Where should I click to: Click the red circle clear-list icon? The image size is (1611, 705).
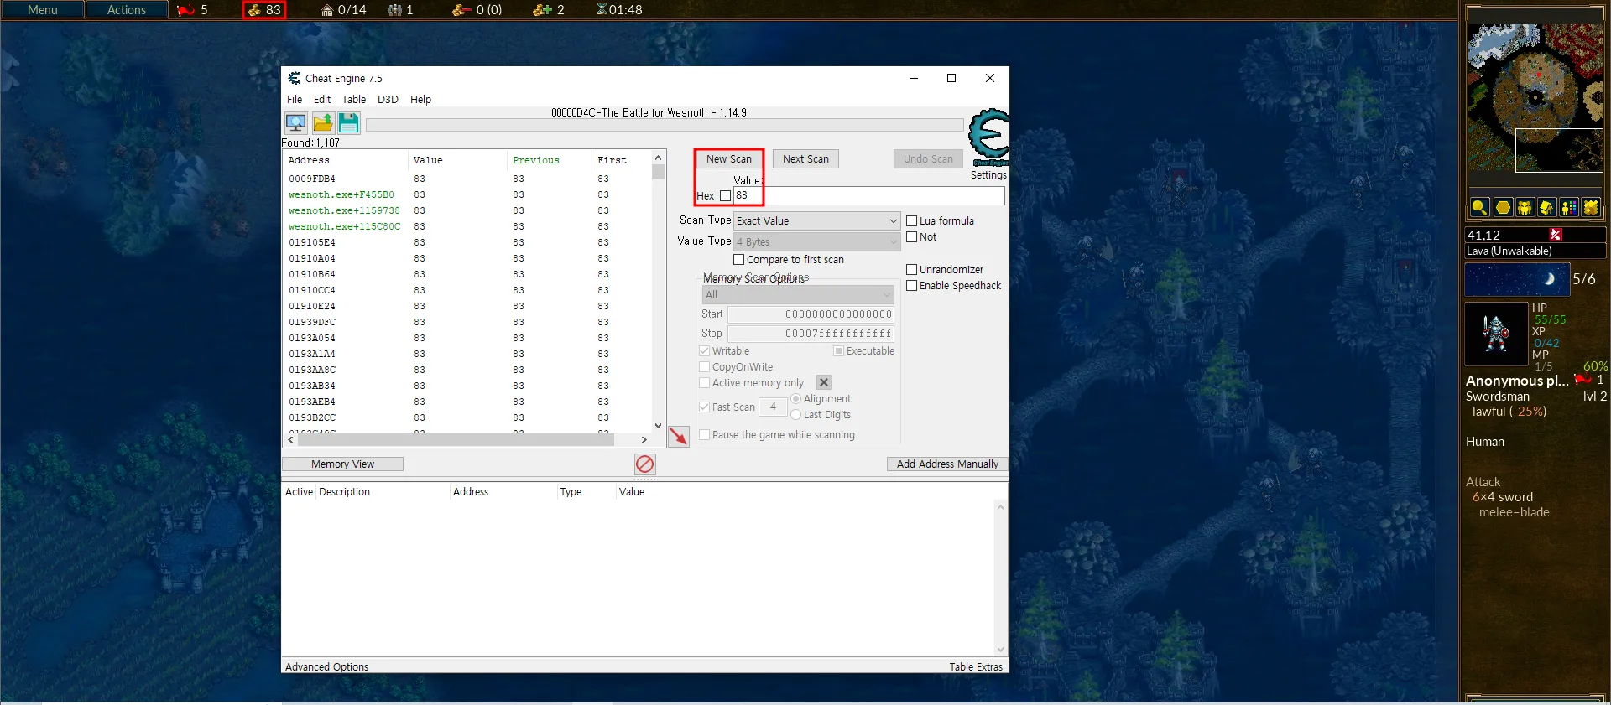[x=644, y=464]
